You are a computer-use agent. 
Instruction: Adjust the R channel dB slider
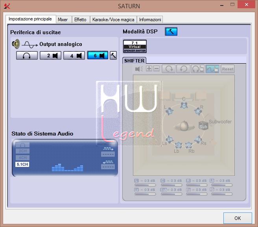[x=197, y=185]
